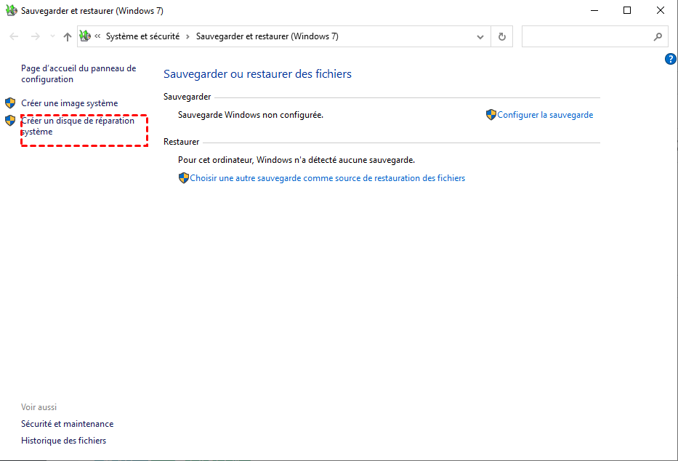Open Sécurité et maintenance
Image resolution: width=678 pixels, height=461 pixels.
pyautogui.click(x=68, y=424)
